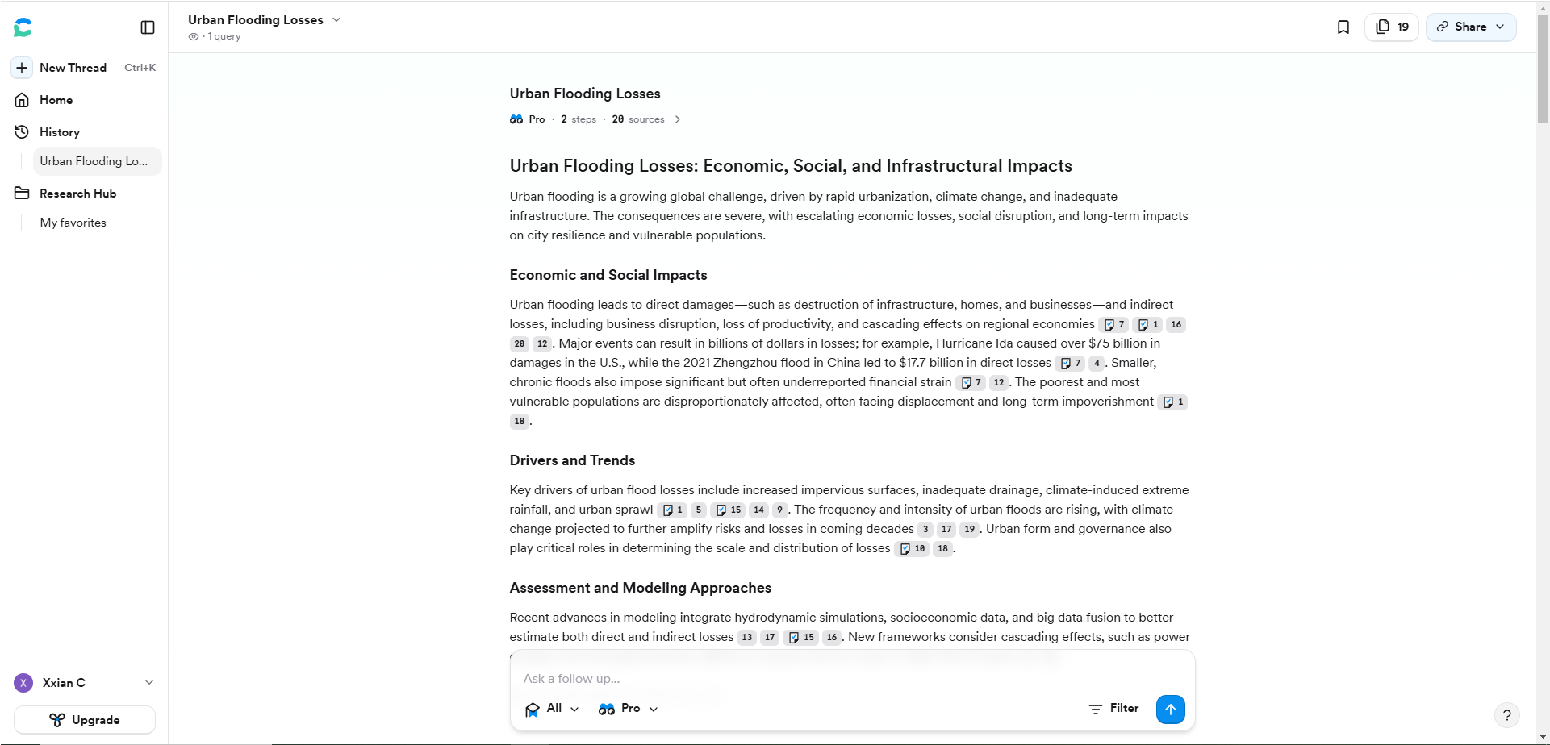Expand the Urban Flooding Losses title dropdown
The image size is (1550, 745).
[x=336, y=19]
